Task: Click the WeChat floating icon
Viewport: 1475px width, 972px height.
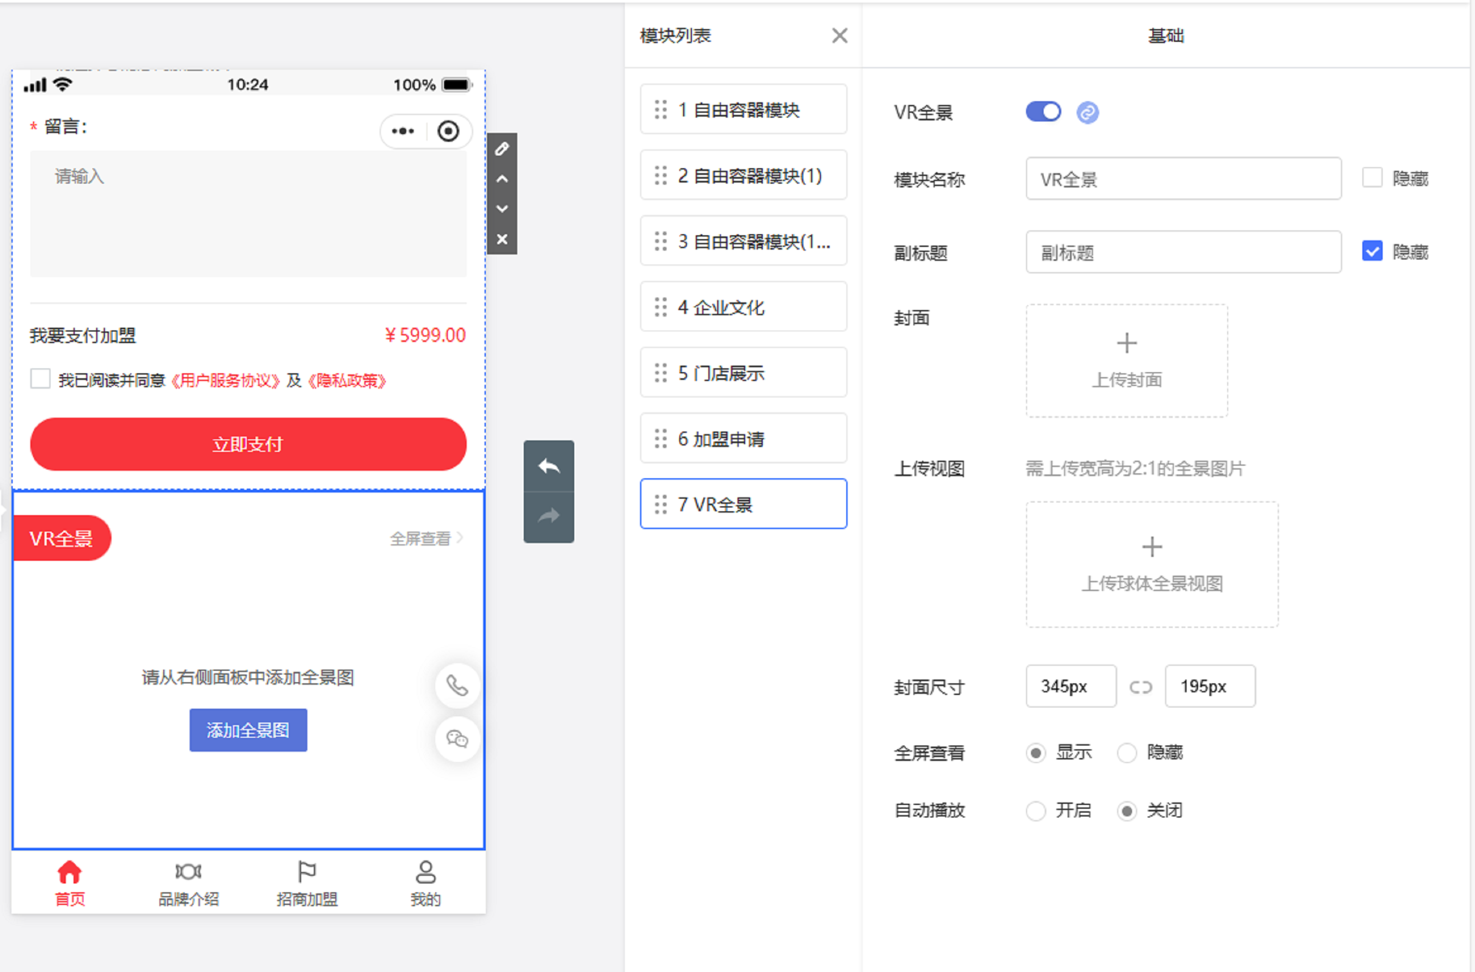Action: pos(457,739)
